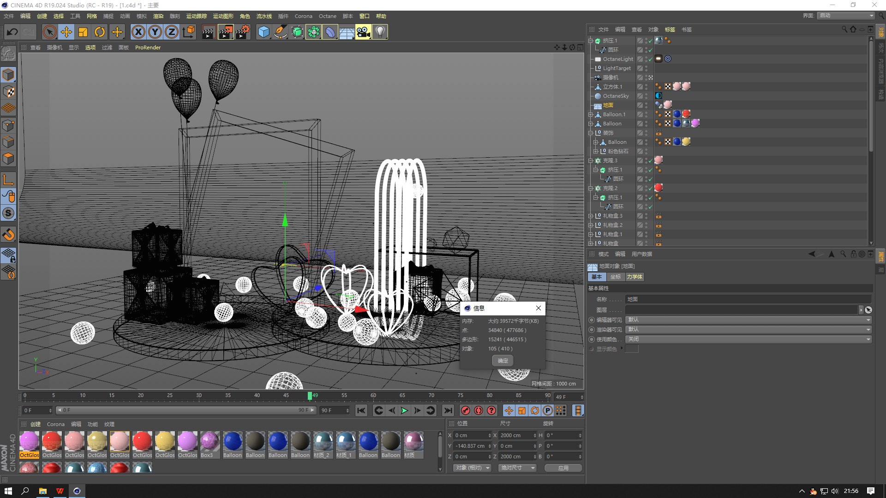
Task: Switch to the 坐标 tab
Action: (x=616, y=277)
